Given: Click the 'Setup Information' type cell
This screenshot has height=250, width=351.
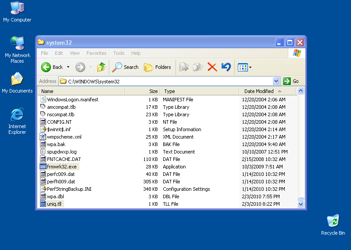Looking at the screenshot, I should pyautogui.click(x=182, y=129).
